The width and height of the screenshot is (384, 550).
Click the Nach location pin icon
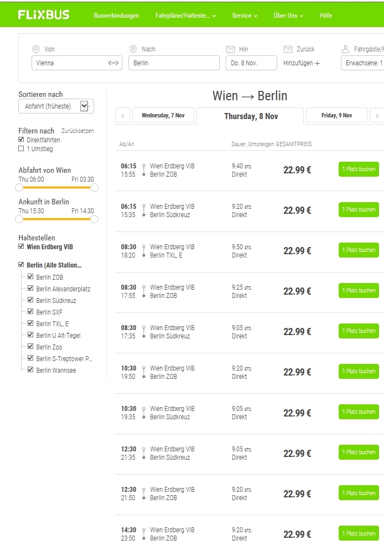click(x=133, y=49)
